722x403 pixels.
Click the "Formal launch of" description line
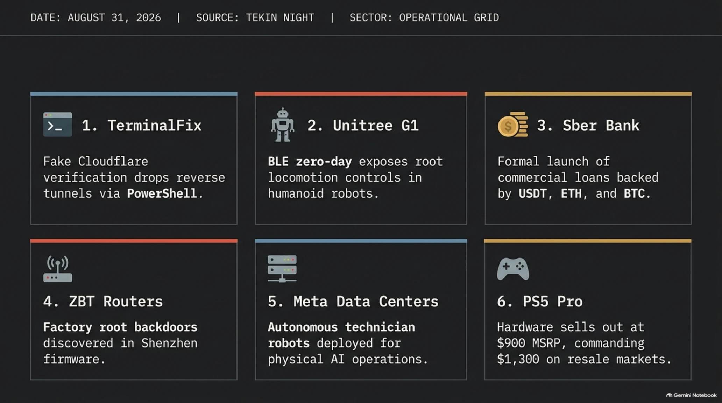click(553, 162)
